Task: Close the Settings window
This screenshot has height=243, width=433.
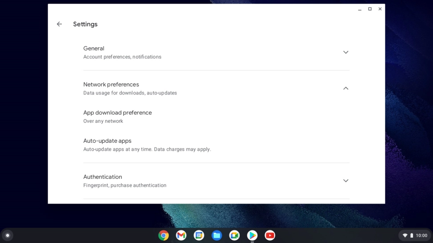Action: coord(380,9)
